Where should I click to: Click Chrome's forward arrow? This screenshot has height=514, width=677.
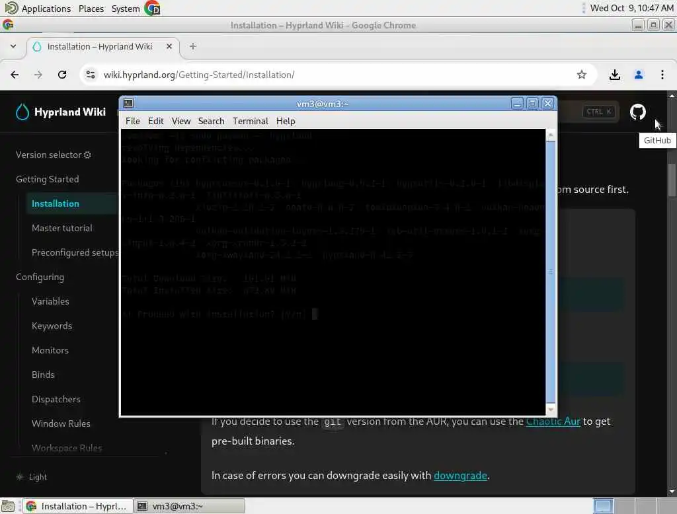[38, 75]
